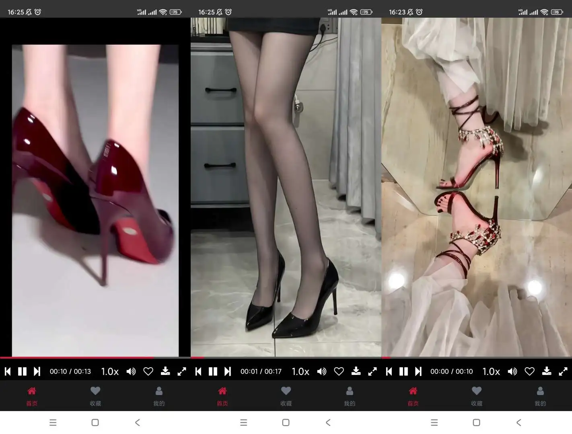This screenshot has height=434, width=572.
Task: Open 我的 profile tab in right screen
Action: click(540, 396)
